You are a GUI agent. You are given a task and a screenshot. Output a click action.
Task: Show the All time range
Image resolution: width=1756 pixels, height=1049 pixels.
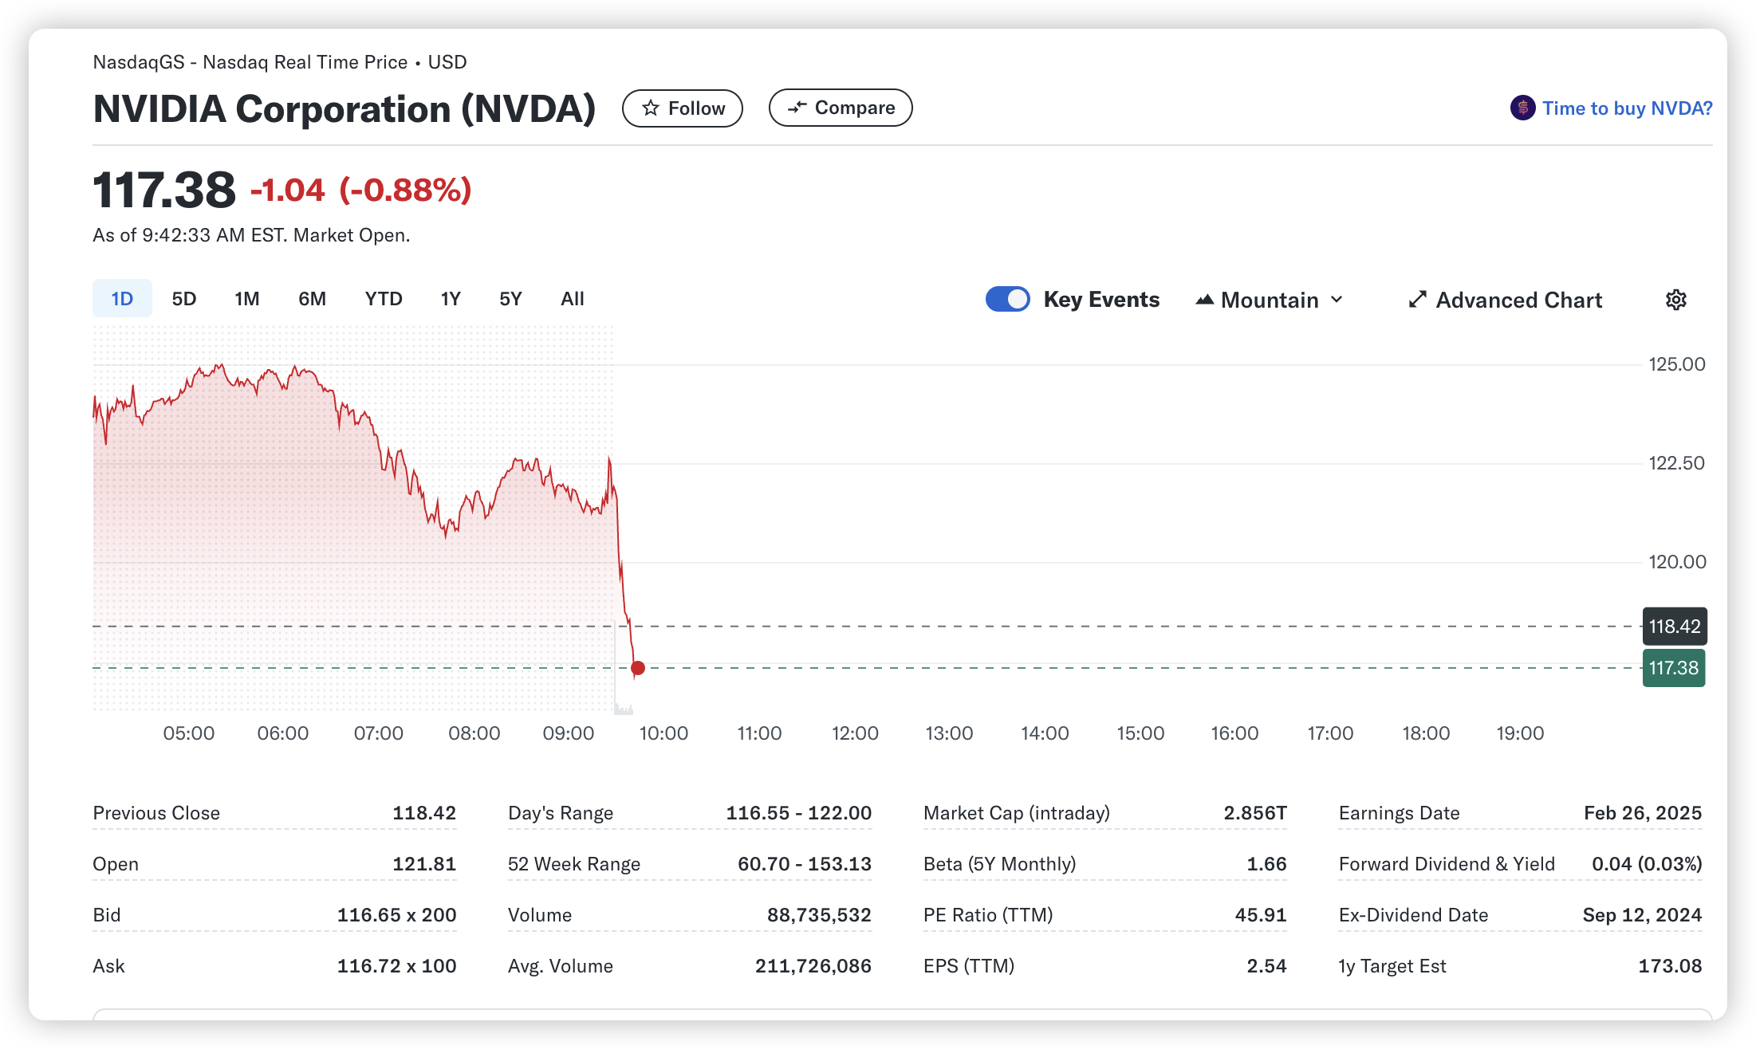coord(573,299)
